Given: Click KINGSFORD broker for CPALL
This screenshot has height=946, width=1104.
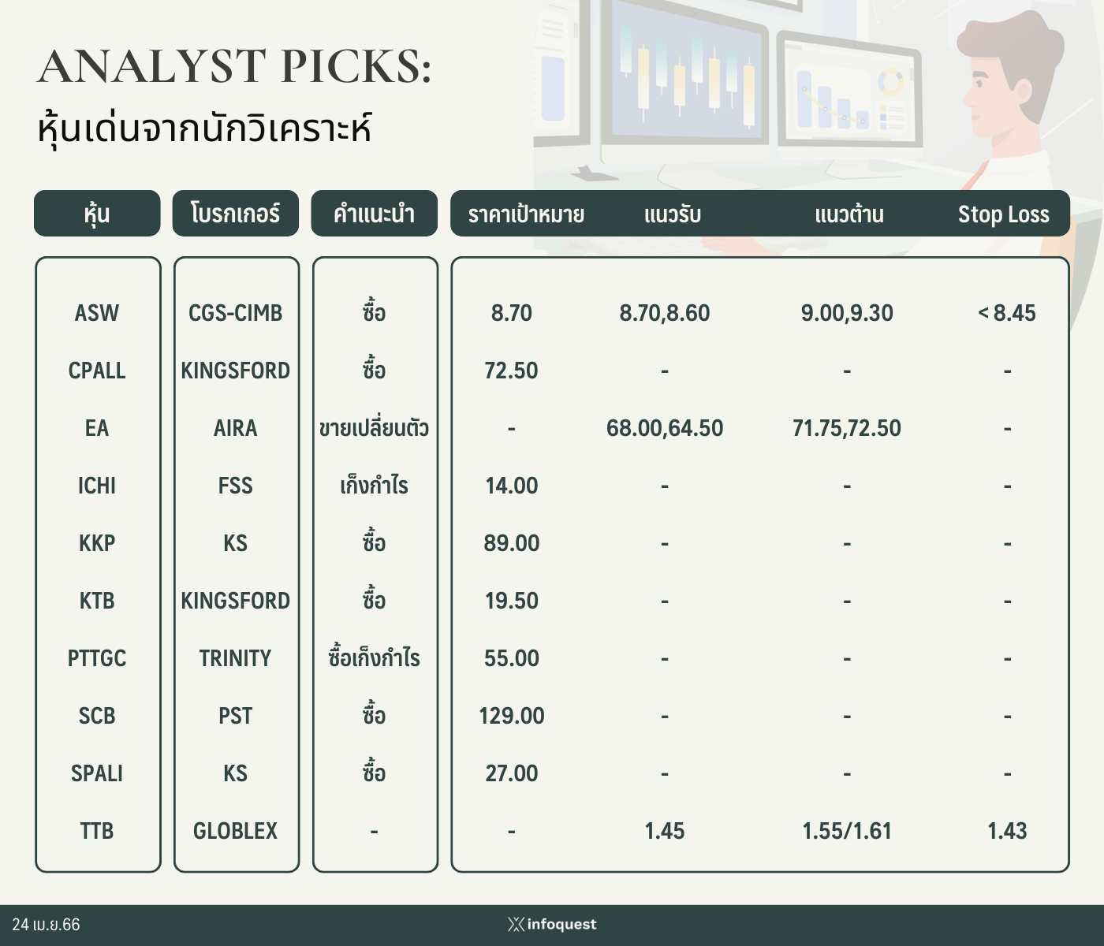Looking at the screenshot, I should [x=236, y=371].
